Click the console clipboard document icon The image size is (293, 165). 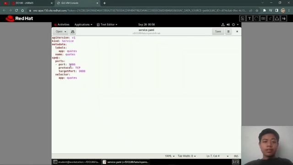pyautogui.click(x=243, y=18)
